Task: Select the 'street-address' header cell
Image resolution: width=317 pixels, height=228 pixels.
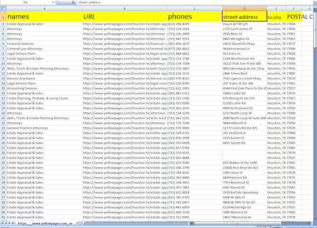Action: click(244, 16)
